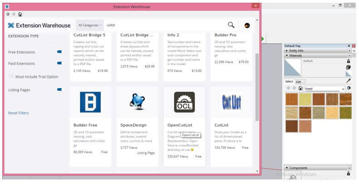Image resolution: width=359 pixels, height=184 pixels.
Task: Expand the Entity Info panel
Action: 287,50
